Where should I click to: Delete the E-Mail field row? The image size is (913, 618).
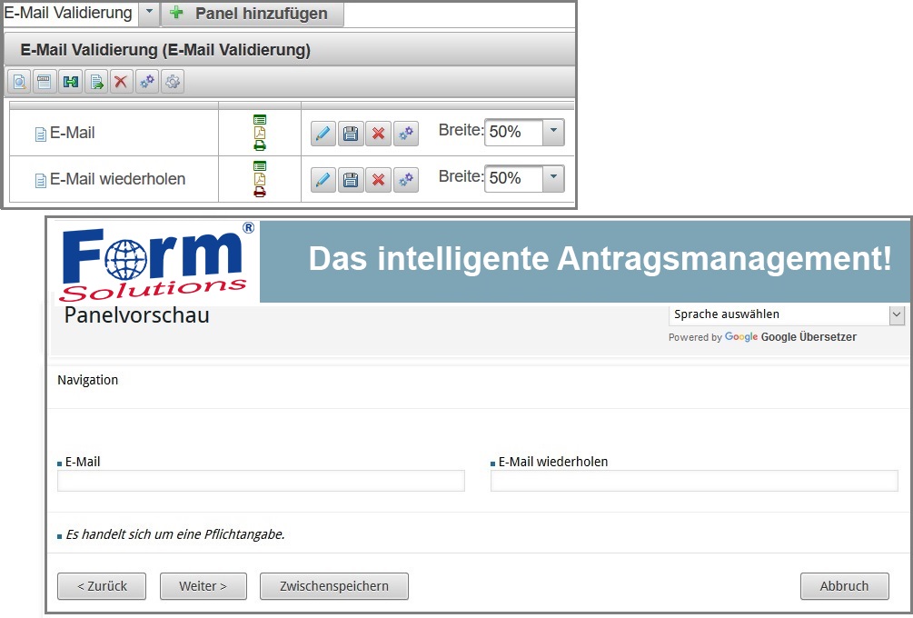(x=378, y=134)
